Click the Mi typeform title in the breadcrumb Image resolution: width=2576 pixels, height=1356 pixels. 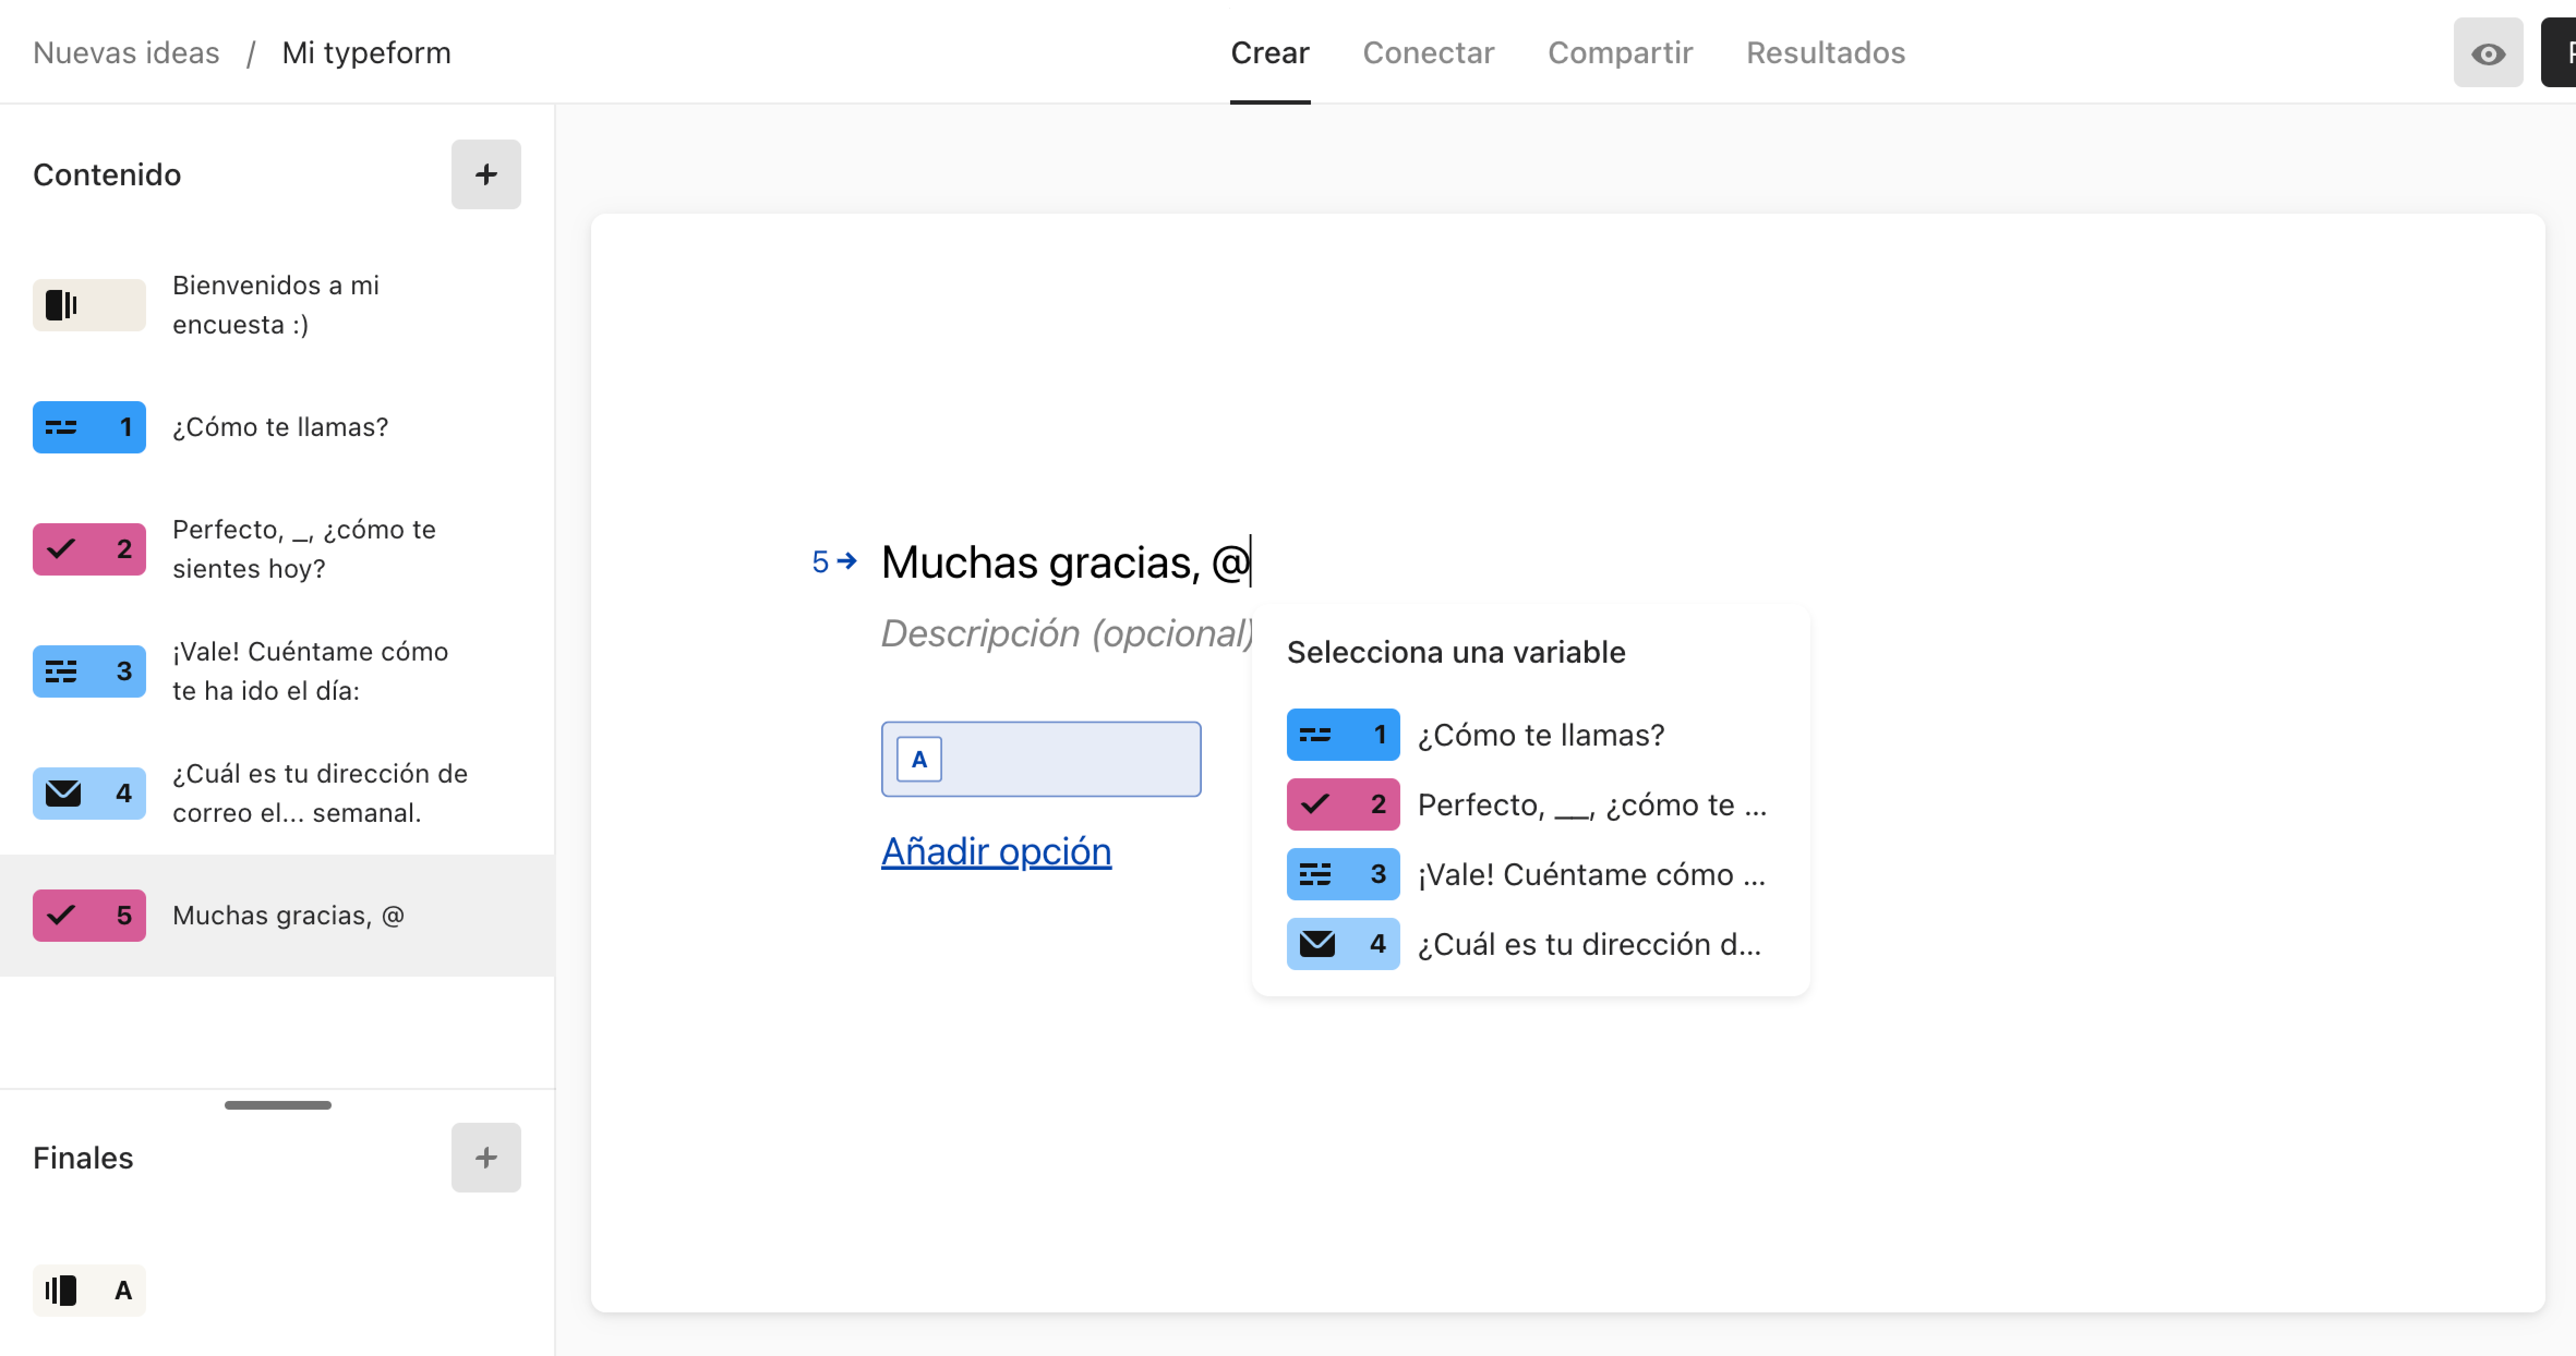click(x=366, y=53)
